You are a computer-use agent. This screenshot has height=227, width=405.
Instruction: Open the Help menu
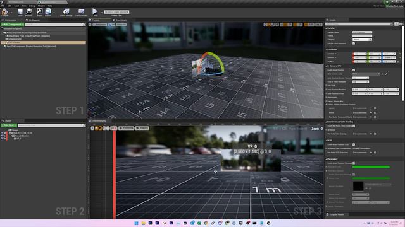coord(50,6)
